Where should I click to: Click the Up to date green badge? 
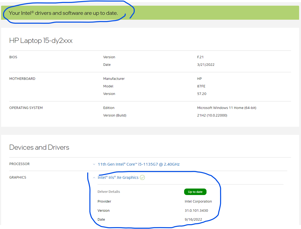195,192
